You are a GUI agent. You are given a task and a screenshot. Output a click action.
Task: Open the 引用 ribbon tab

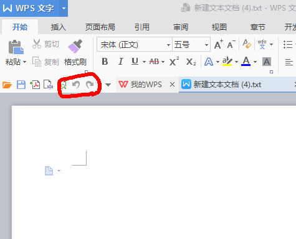point(142,27)
